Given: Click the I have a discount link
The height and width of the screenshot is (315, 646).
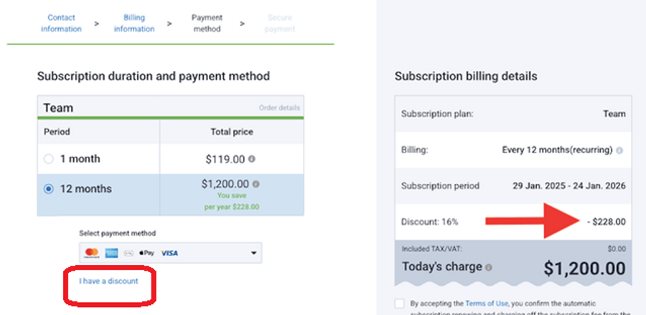Looking at the screenshot, I should (x=108, y=281).
